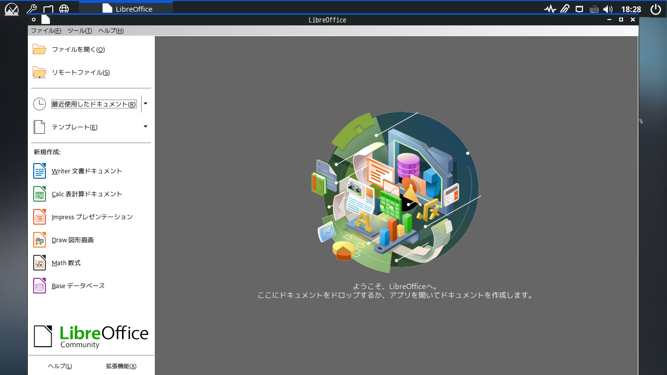667x375 pixels.
Task: Click the Base データベース icon
Action: [40, 286]
